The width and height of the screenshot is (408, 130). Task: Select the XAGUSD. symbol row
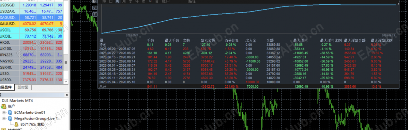32,18
